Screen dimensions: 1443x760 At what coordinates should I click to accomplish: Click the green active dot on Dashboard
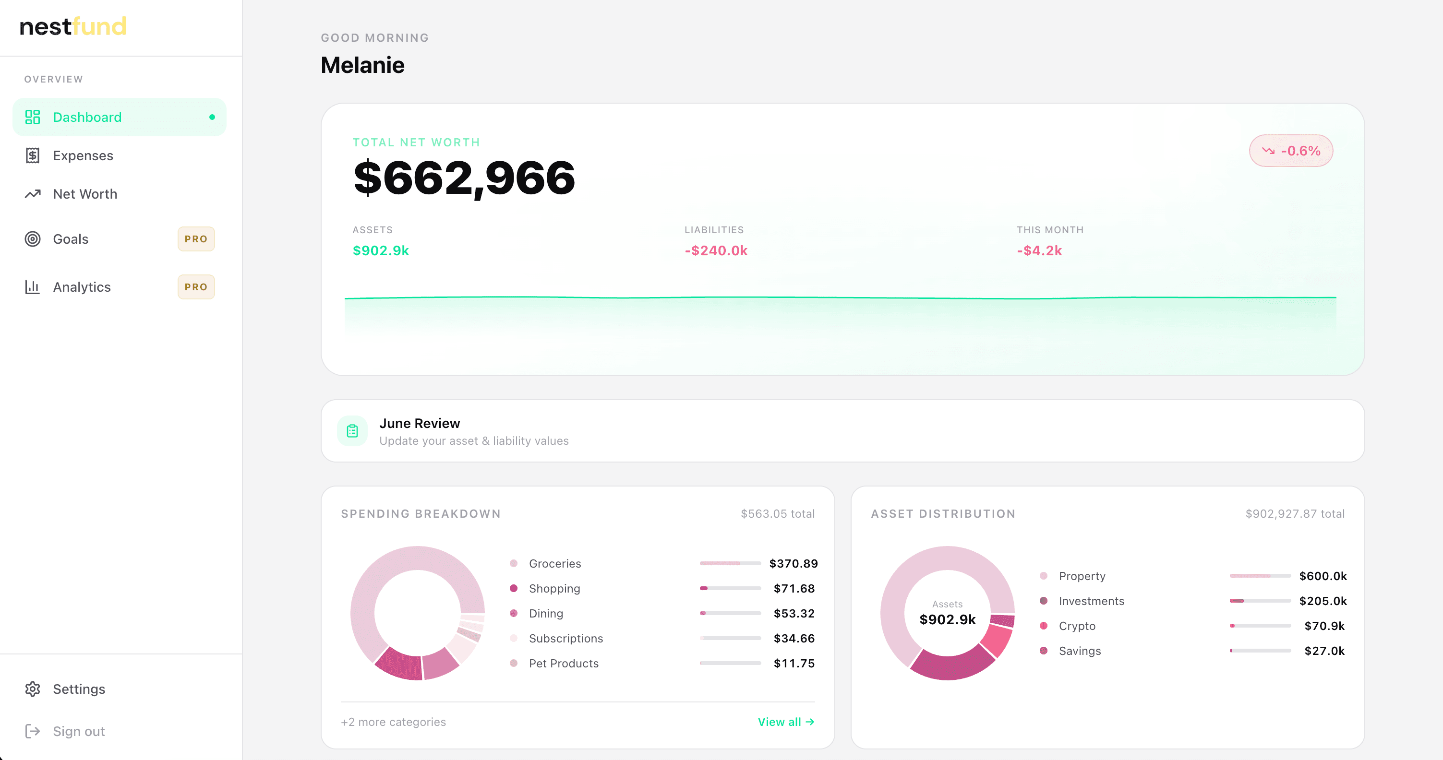[x=212, y=117]
